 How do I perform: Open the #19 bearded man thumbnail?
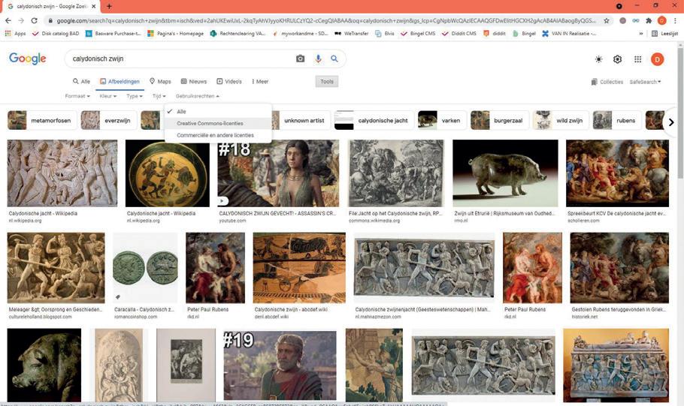point(280,365)
